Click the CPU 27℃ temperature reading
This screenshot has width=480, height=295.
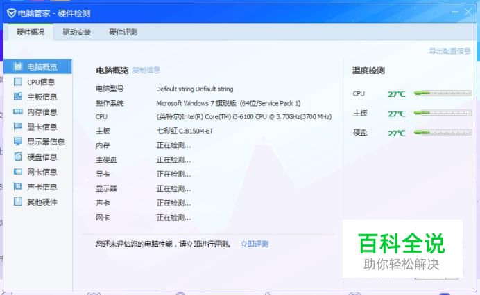[397, 94]
